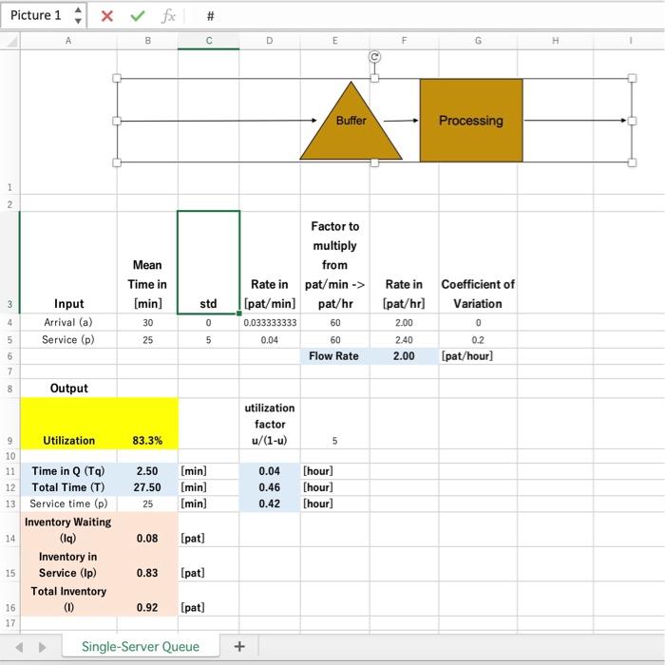665x665 pixels.
Task: Select the cell with 0.033333333
Action: point(270,323)
